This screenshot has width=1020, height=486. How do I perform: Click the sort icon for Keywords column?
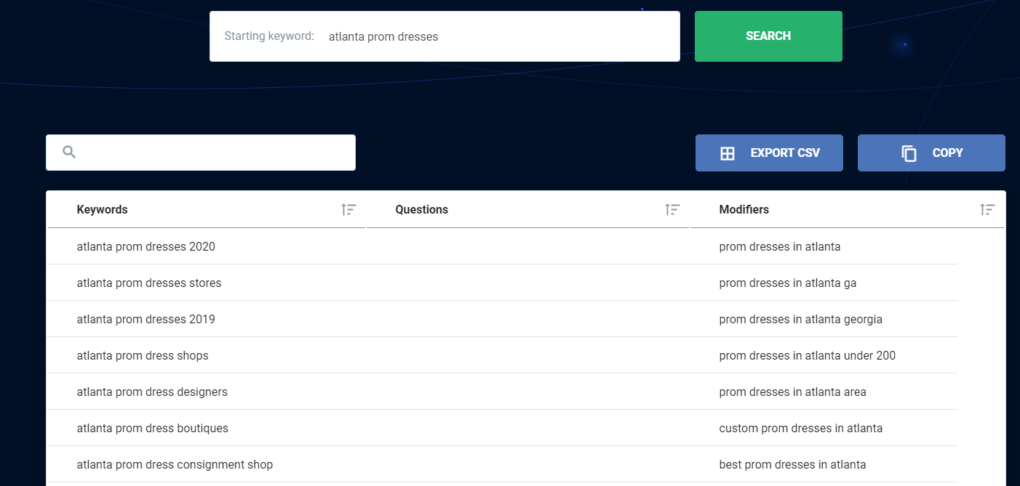(x=349, y=210)
